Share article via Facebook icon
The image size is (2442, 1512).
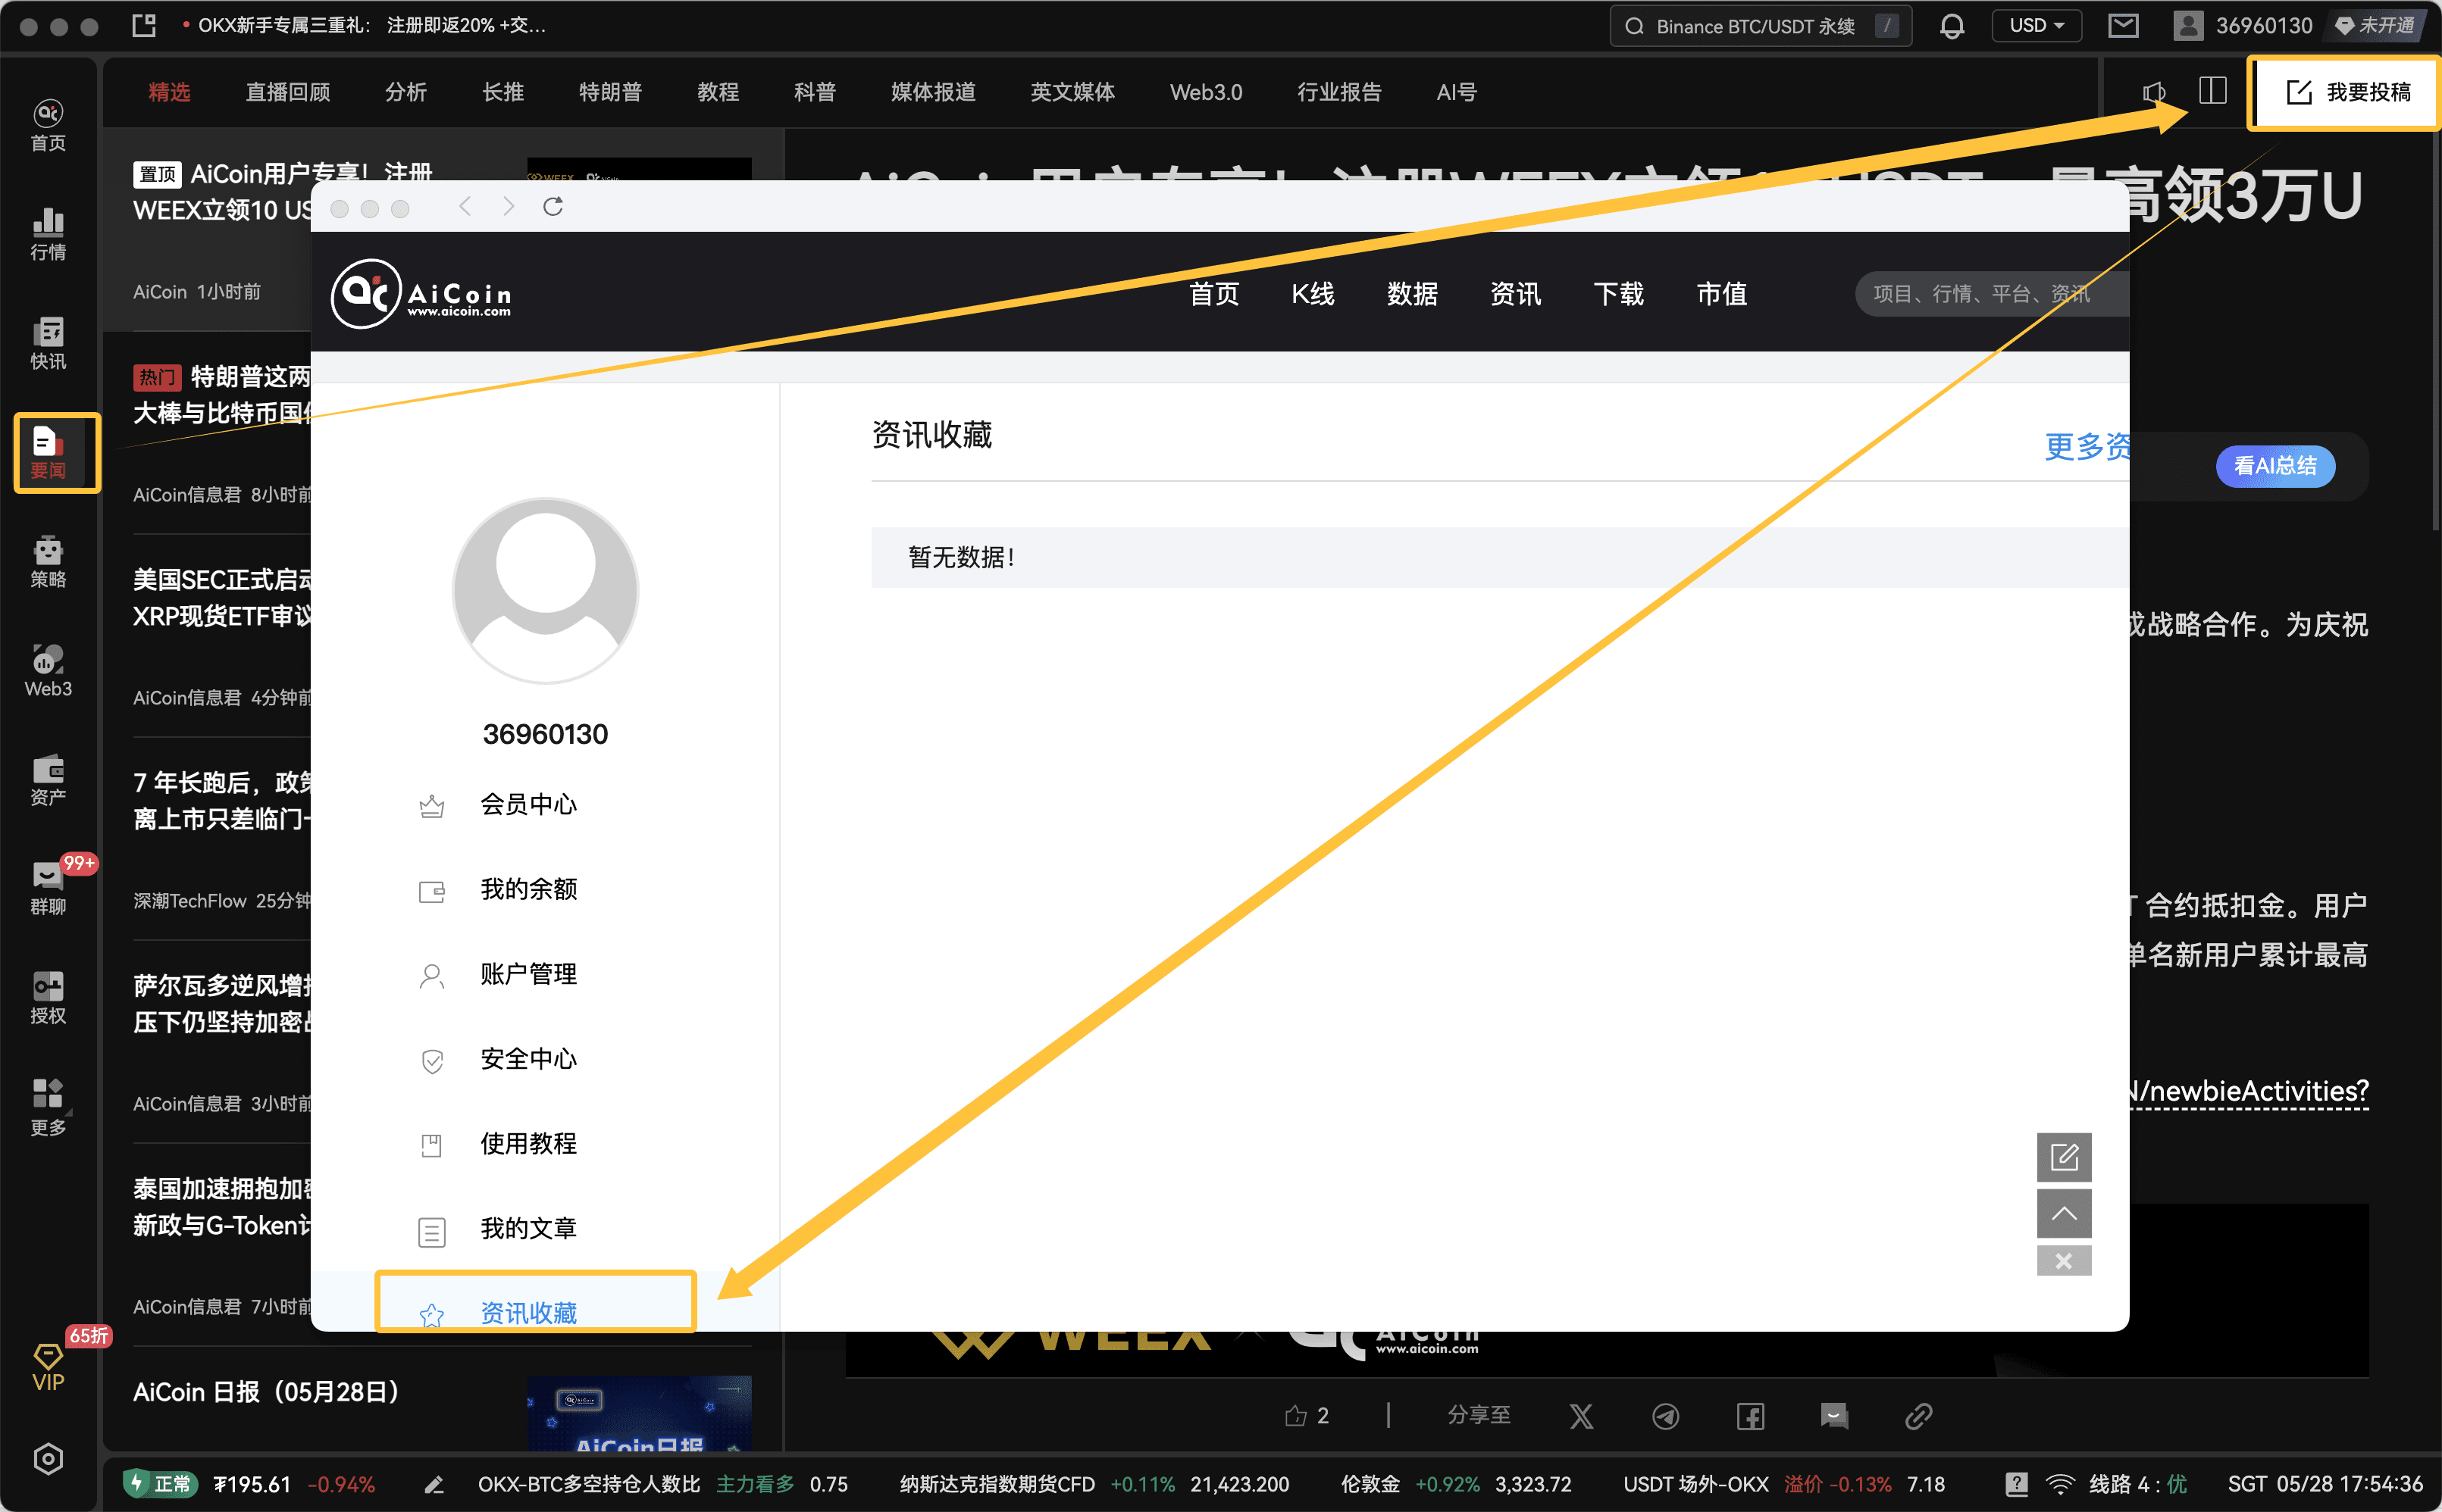[x=1750, y=1415]
